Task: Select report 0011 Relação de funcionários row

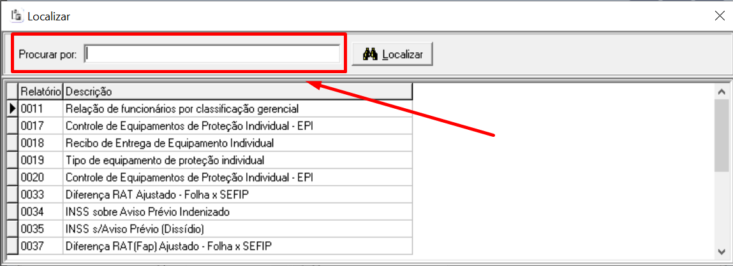Action: [x=182, y=109]
